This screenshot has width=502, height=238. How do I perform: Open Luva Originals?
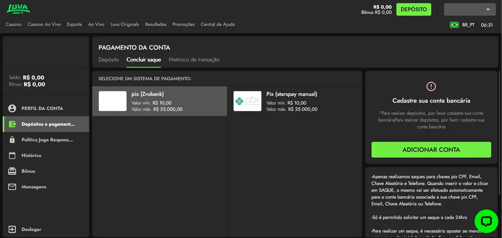pos(124,25)
